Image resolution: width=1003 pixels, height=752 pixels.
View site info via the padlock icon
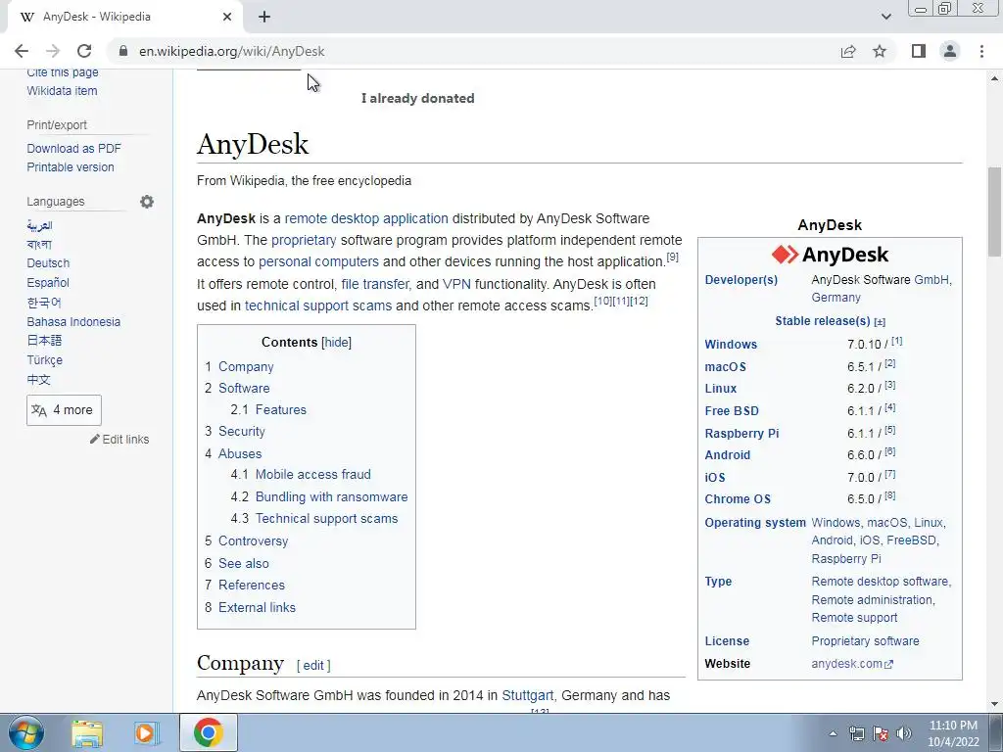pyautogui.click(x=123, y=51)
